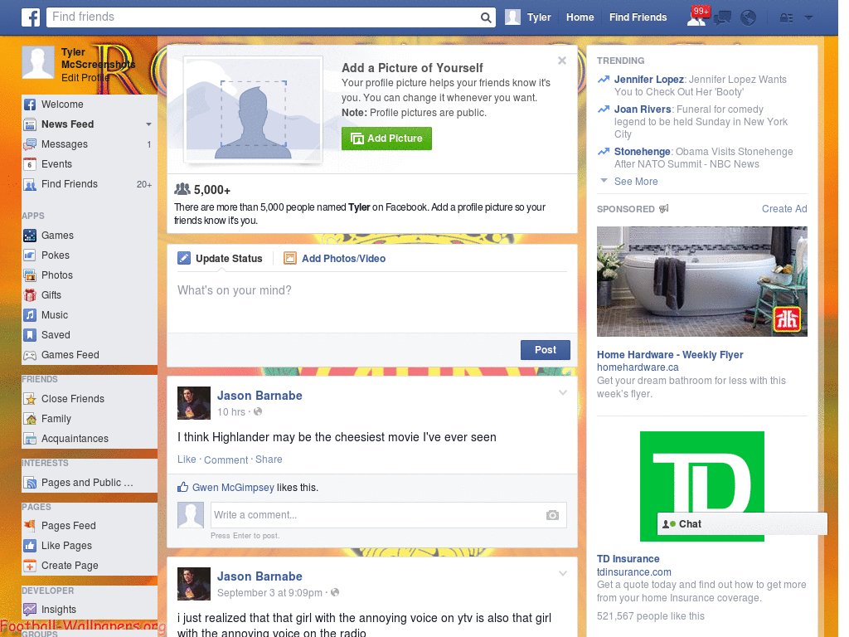Screen dimensions: 849x637
Task: Open options chevron on Highlander post
Action: pyautogui.click(x=563, y=392)
